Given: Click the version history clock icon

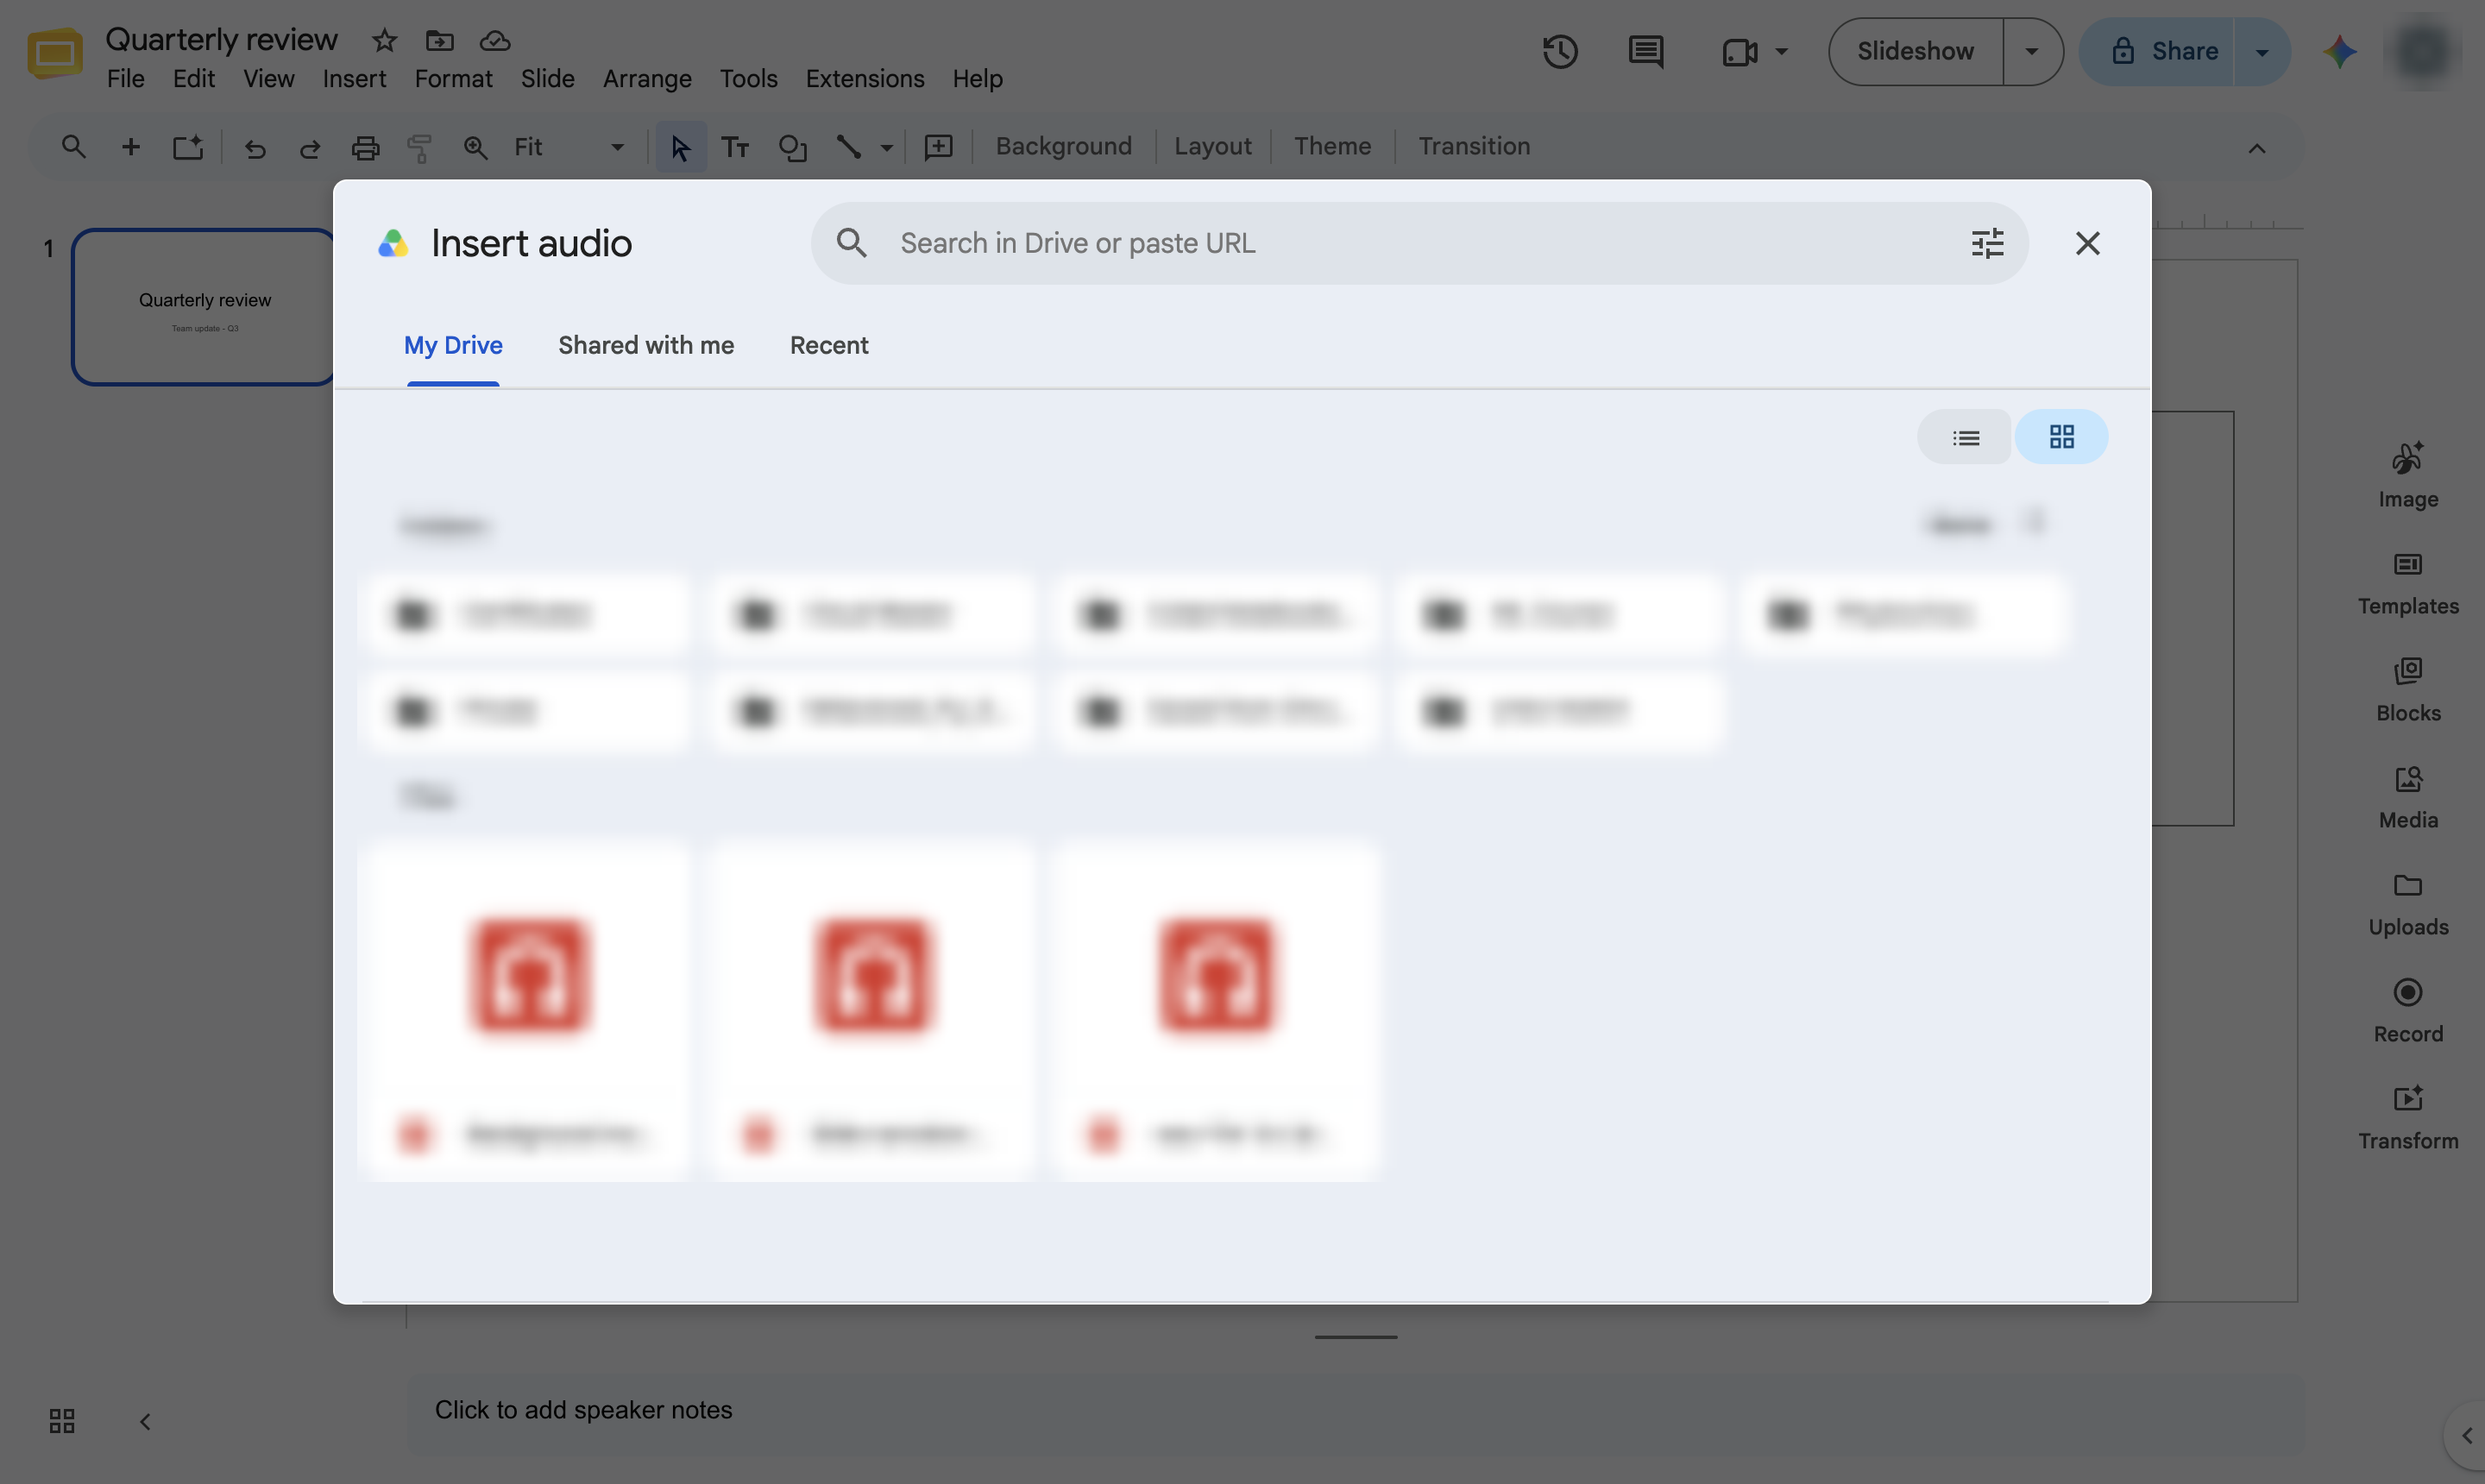Looking at the screenshot, I should [1560, 51].
